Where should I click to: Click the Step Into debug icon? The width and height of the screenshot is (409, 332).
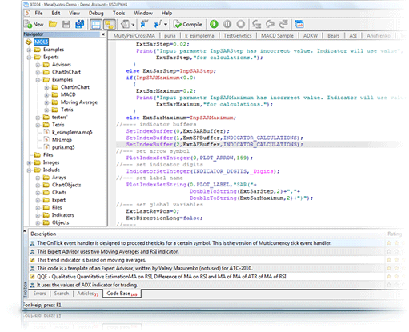[257, 24]
